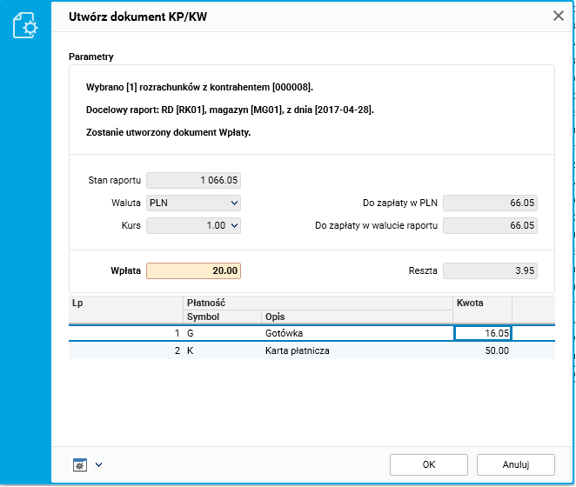The height and width of the screenshot is (487, 576).
Task: Open the Waluta PLN dropdown
Action: (193, 203)
